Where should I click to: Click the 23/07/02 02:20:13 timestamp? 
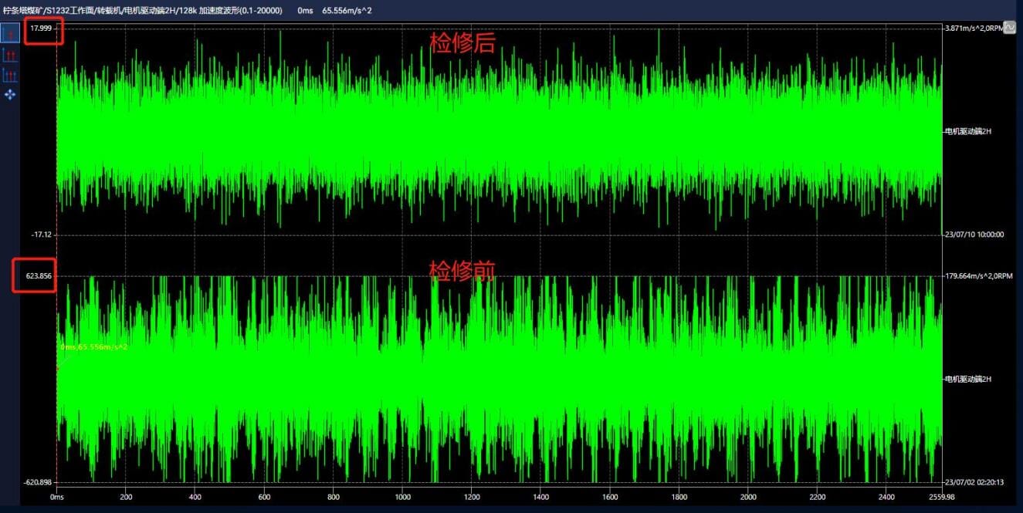tap(974, 483)
